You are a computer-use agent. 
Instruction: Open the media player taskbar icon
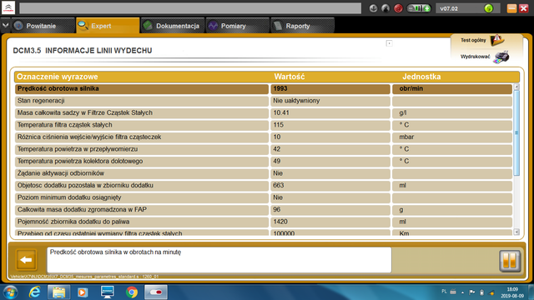[x=83, y=292]
